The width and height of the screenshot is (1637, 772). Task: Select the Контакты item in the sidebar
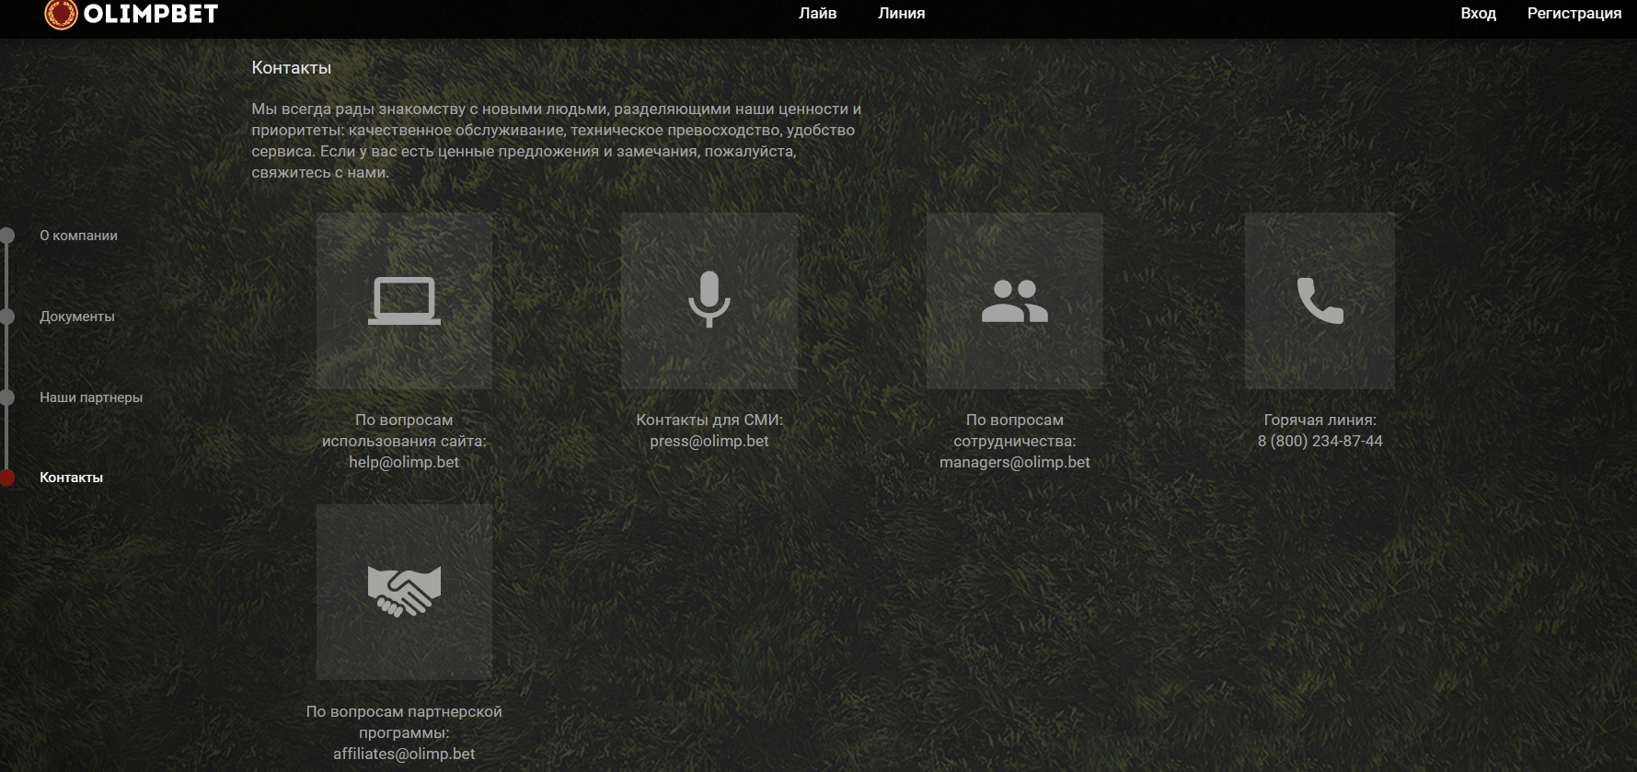point(71,478)
